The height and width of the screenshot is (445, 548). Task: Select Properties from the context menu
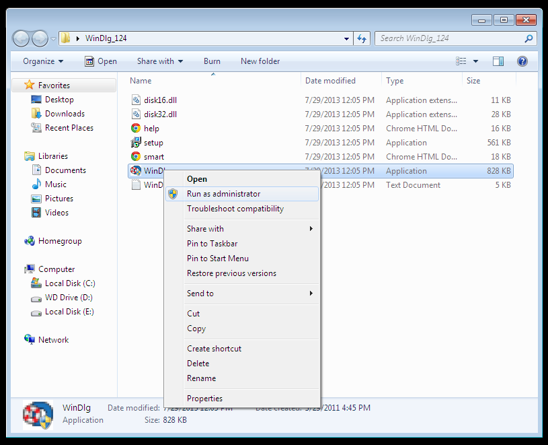coord(204,399)
